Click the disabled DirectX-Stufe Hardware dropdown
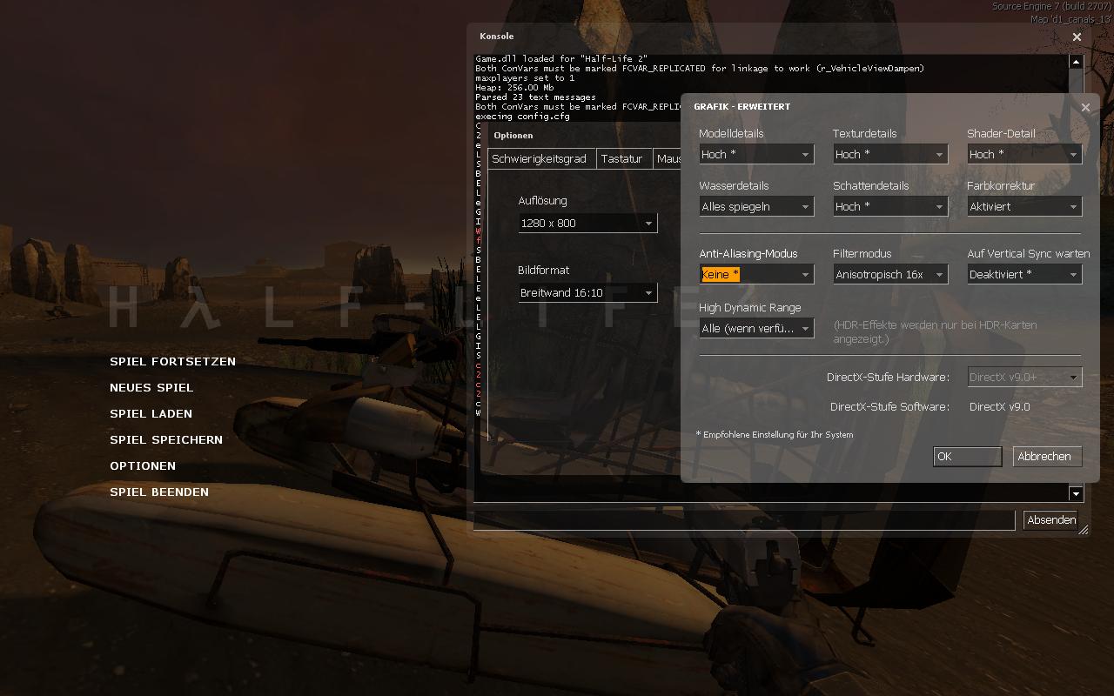This screenshot has height=696, width=1114. [x=1024, y=377]
